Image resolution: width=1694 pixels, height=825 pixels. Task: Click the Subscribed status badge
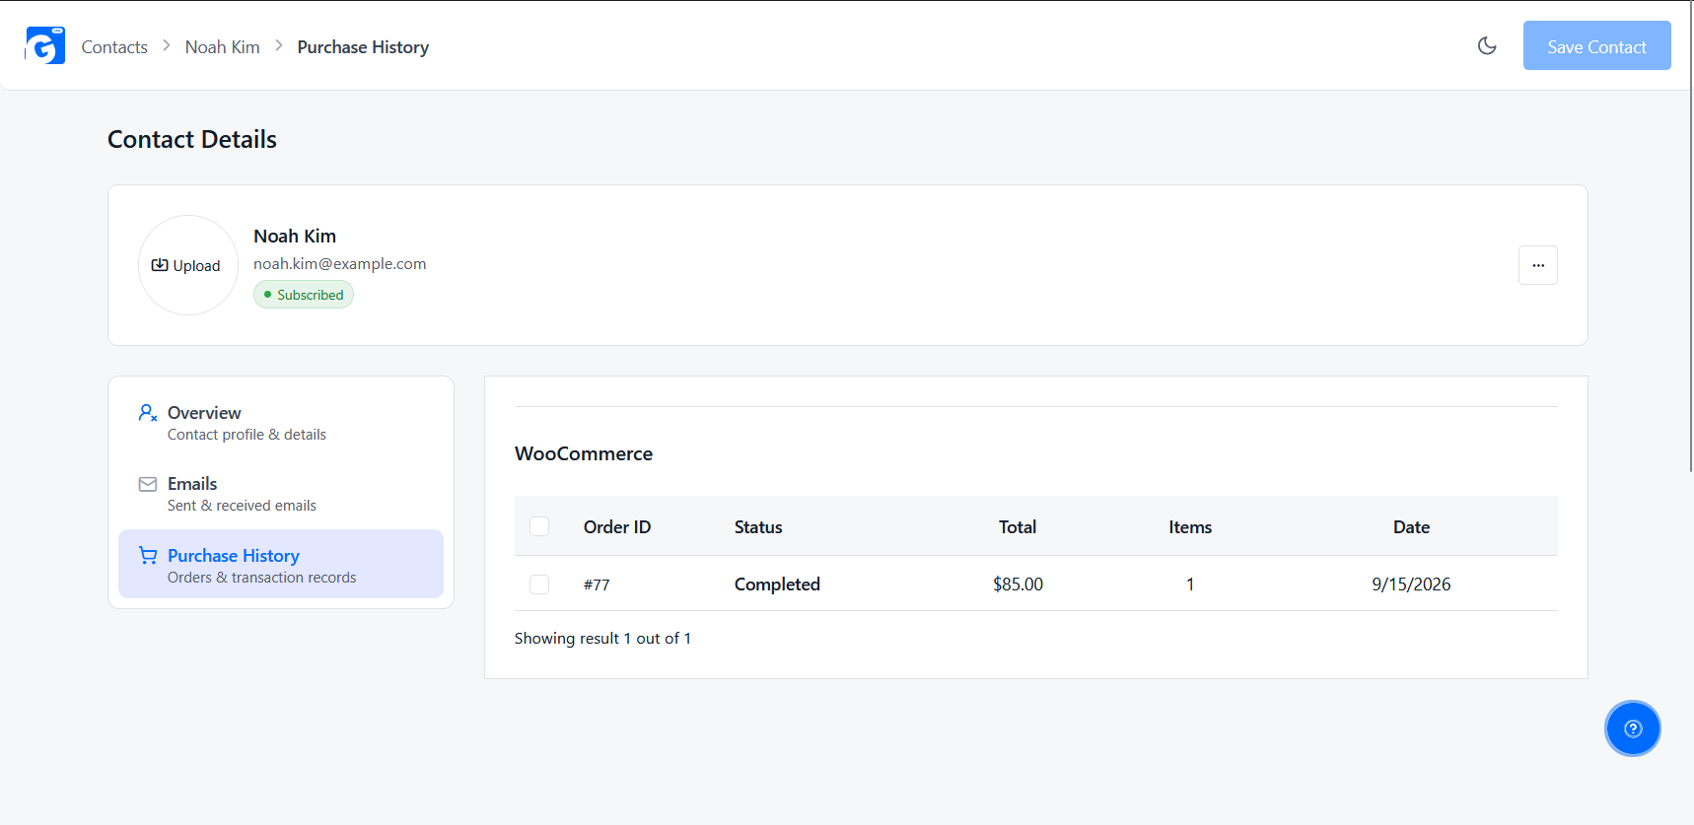304,295
